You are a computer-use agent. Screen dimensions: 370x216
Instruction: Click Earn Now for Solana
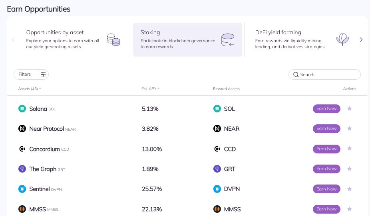(326, 109)
